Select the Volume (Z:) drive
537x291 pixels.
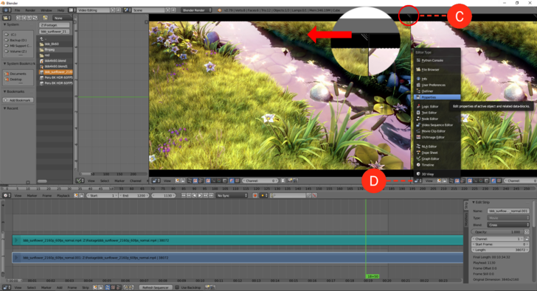(18, 52)
